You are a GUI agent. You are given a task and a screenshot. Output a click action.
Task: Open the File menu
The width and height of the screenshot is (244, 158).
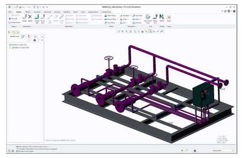tap(11, 12)
